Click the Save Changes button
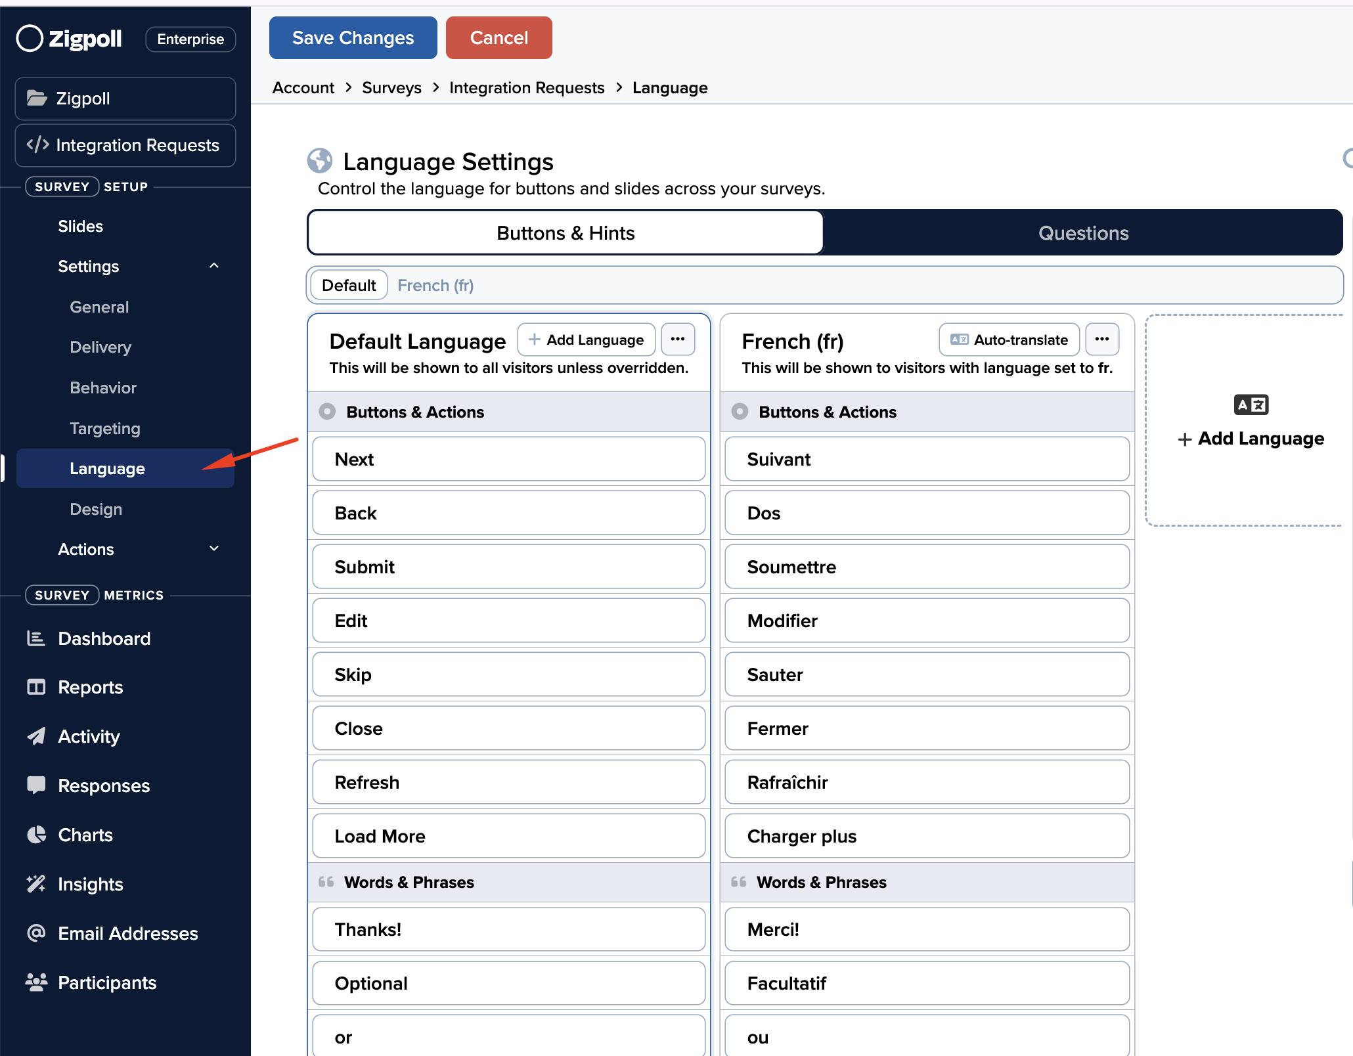Image resolution: width=1353 pixels, height=1056 pixels. pos(353,38)
